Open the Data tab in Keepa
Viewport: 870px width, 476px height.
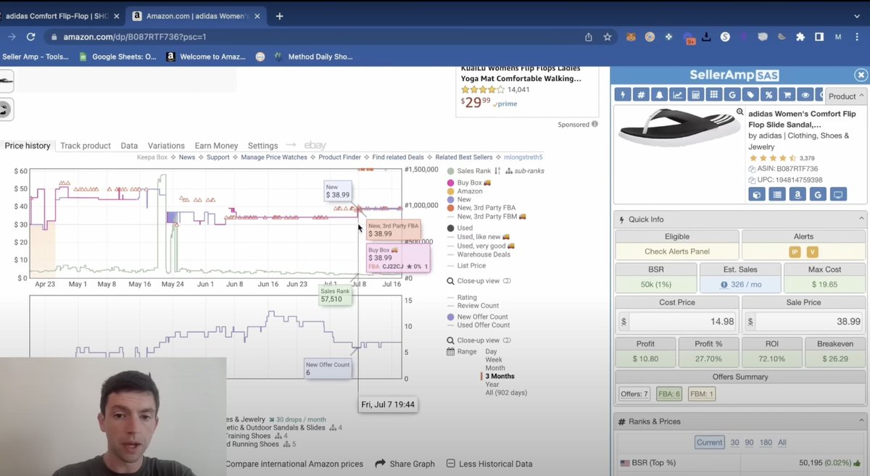pyautogui.click(x=129, y=146)
